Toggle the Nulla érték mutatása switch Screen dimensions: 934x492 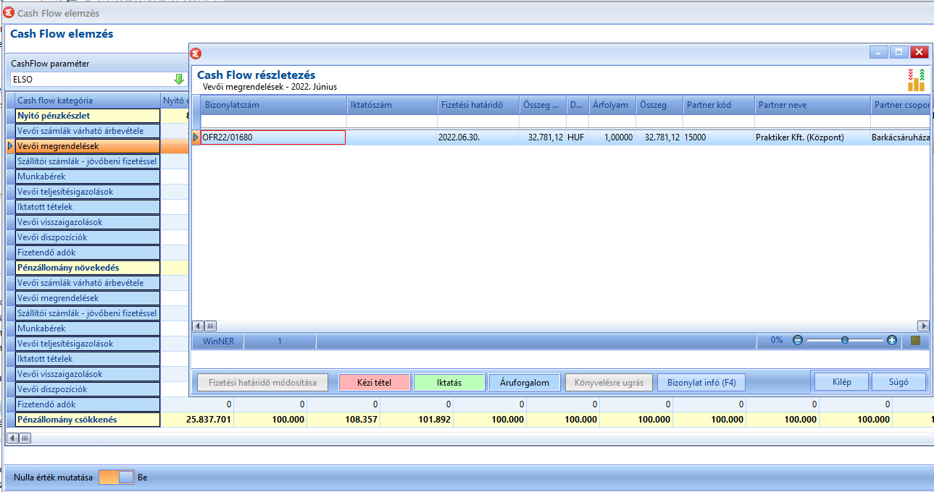(116, 477)
